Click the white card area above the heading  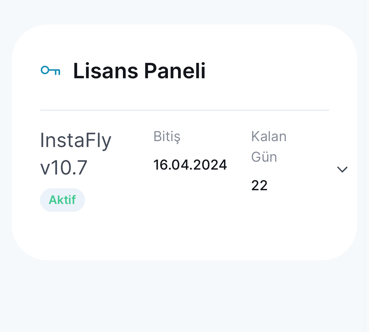point(184,42)
